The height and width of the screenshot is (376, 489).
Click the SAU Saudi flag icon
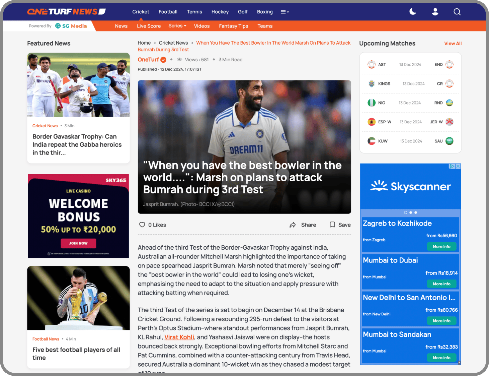click(x=450, y=141)
